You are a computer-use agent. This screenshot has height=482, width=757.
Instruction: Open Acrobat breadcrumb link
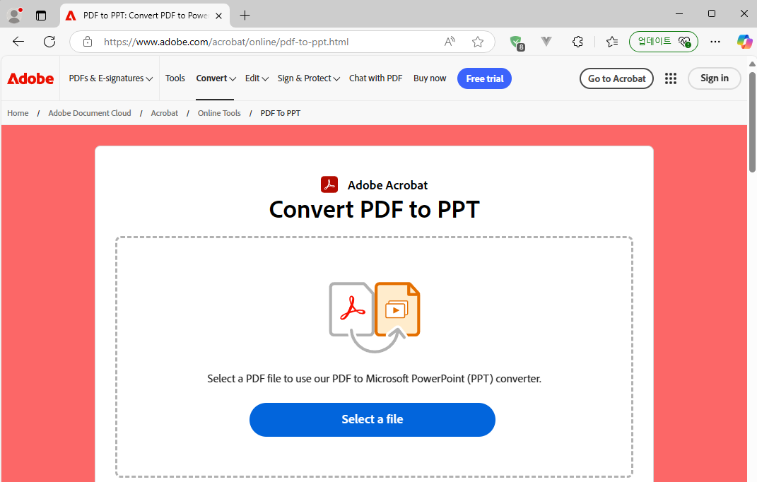coord(165,113)
